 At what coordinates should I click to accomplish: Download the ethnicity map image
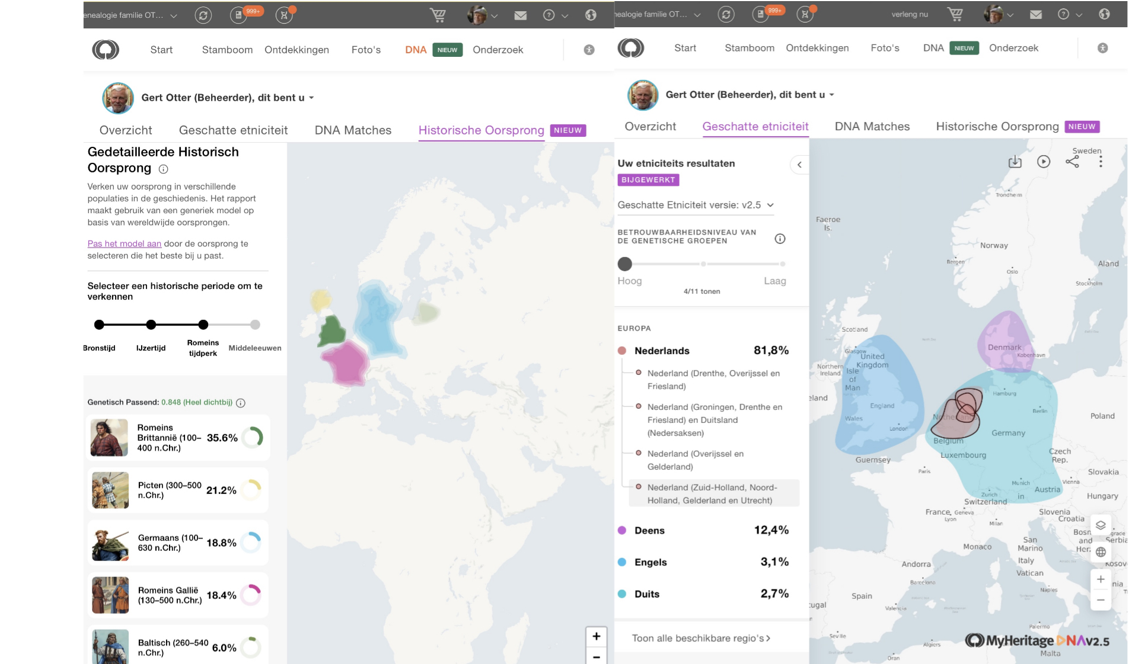[x=1015, y=162]
